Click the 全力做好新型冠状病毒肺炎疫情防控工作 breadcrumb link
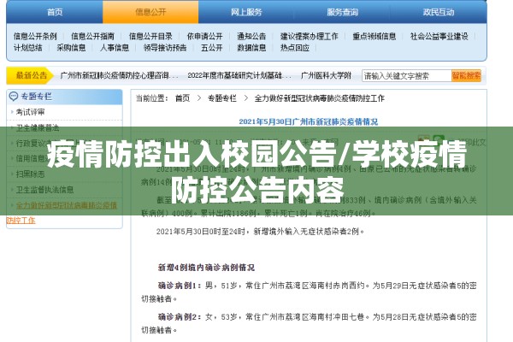Screen dimensions: 513x342 tap(319, 98)
